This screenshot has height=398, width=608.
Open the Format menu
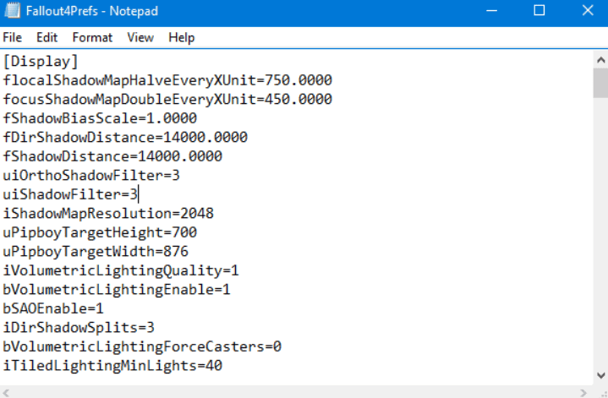[92, 37]
